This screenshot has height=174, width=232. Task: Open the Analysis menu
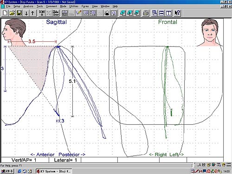click(x=28, y=6)
